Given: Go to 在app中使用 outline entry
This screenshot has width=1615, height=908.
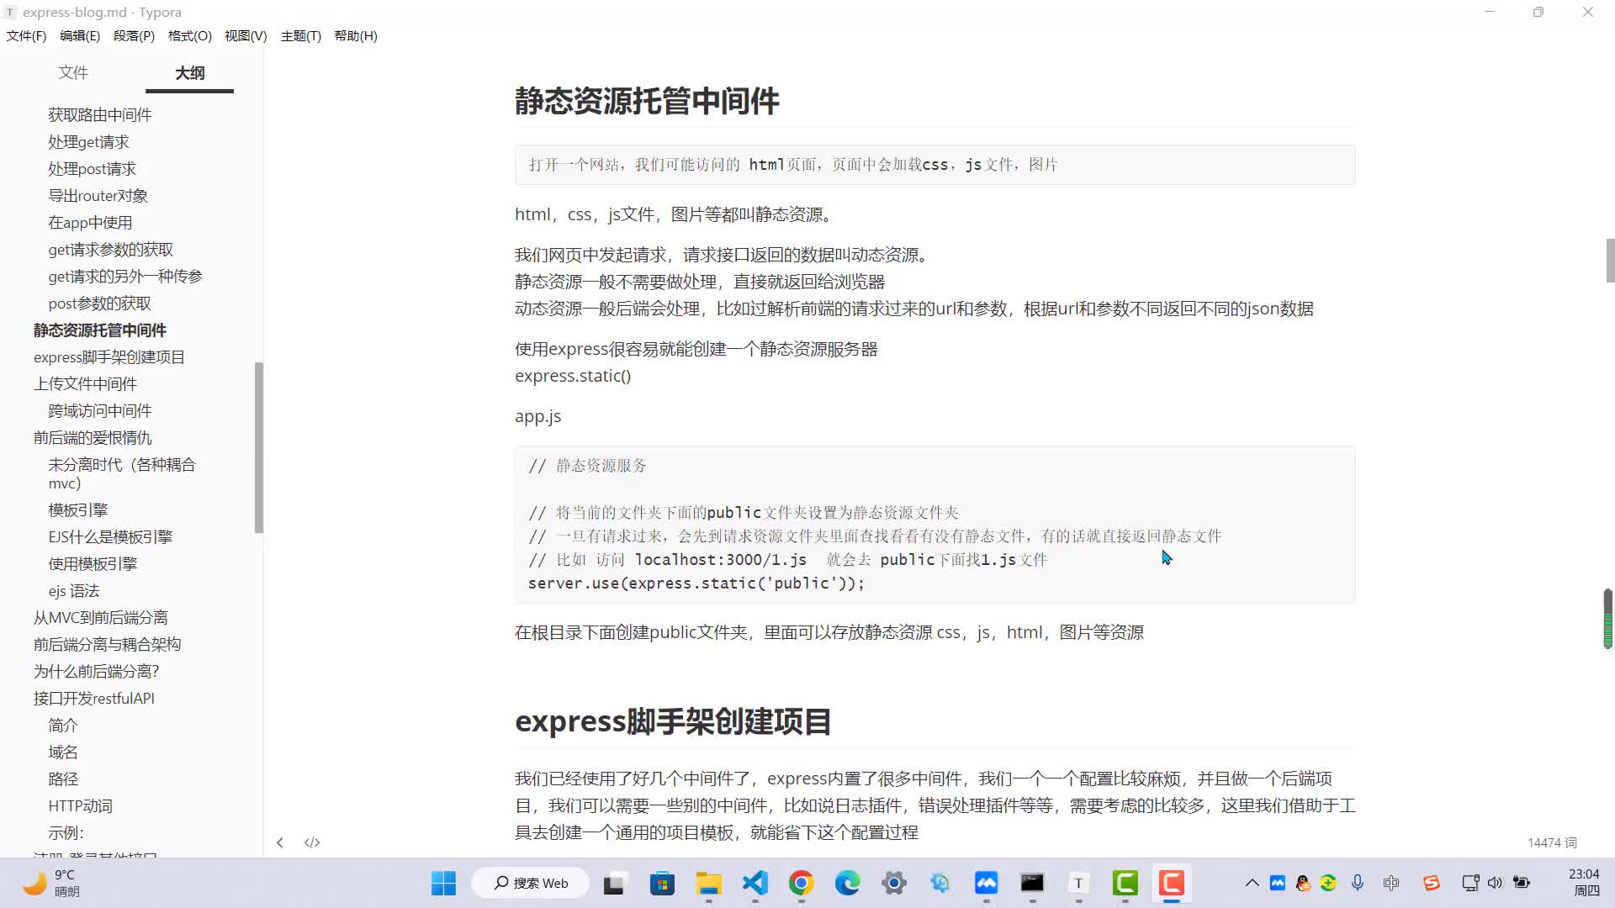Looking at the screenshot, I should click(90, 222).
